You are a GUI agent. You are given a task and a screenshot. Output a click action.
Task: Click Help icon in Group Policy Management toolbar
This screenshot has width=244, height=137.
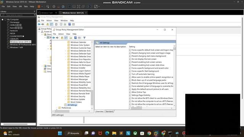69,24
